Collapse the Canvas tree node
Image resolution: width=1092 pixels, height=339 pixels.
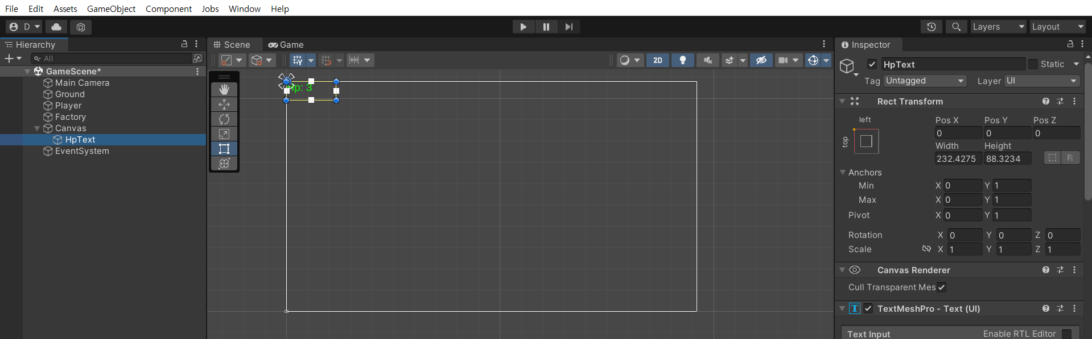coord(37,128)
